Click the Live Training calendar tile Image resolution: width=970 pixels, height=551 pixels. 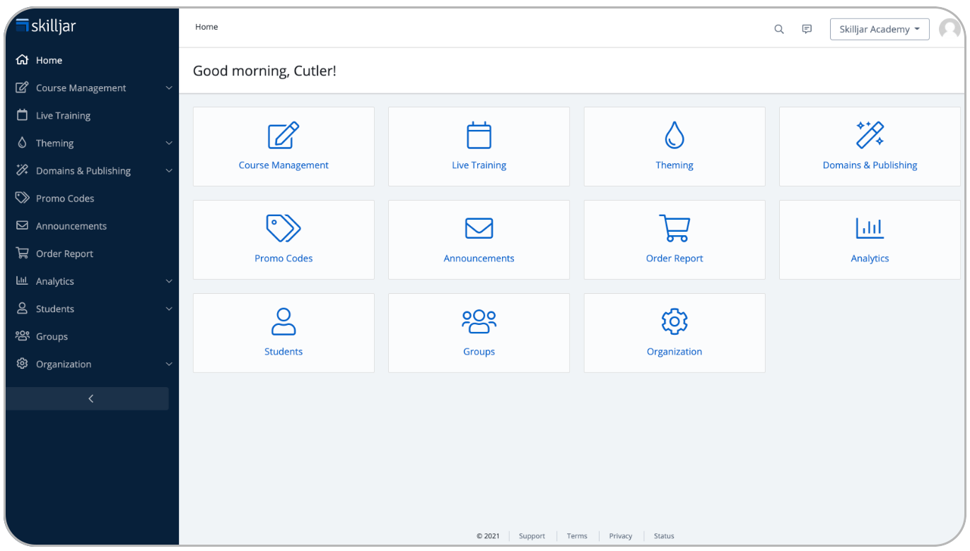click(479, 146)
